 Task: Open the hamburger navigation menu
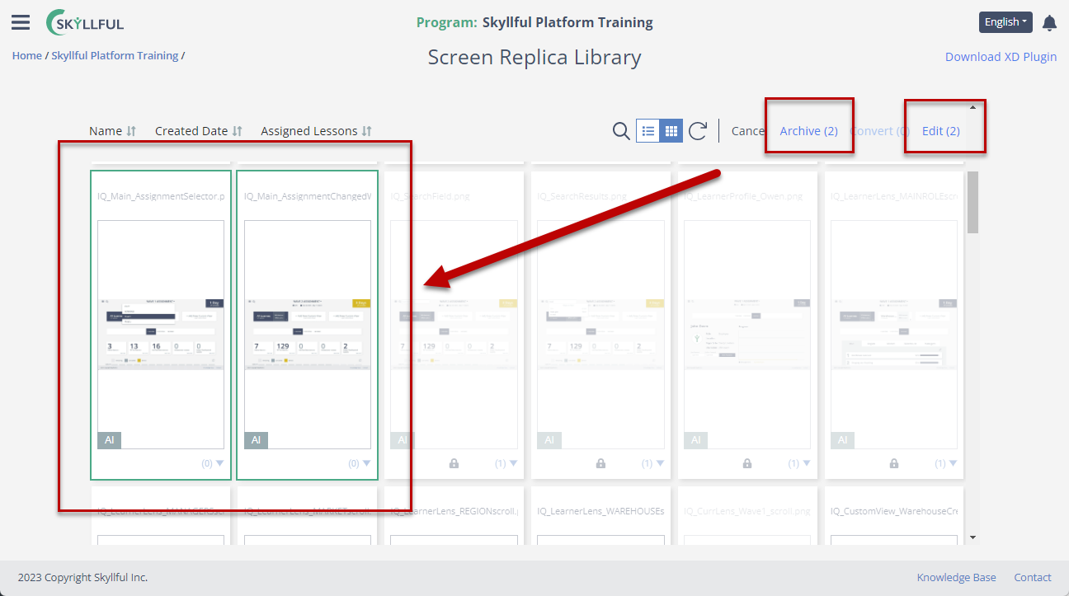[21, 22]
